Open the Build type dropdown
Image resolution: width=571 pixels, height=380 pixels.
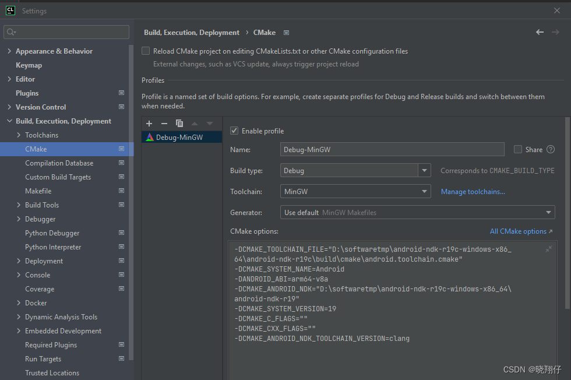pos(424,171)
